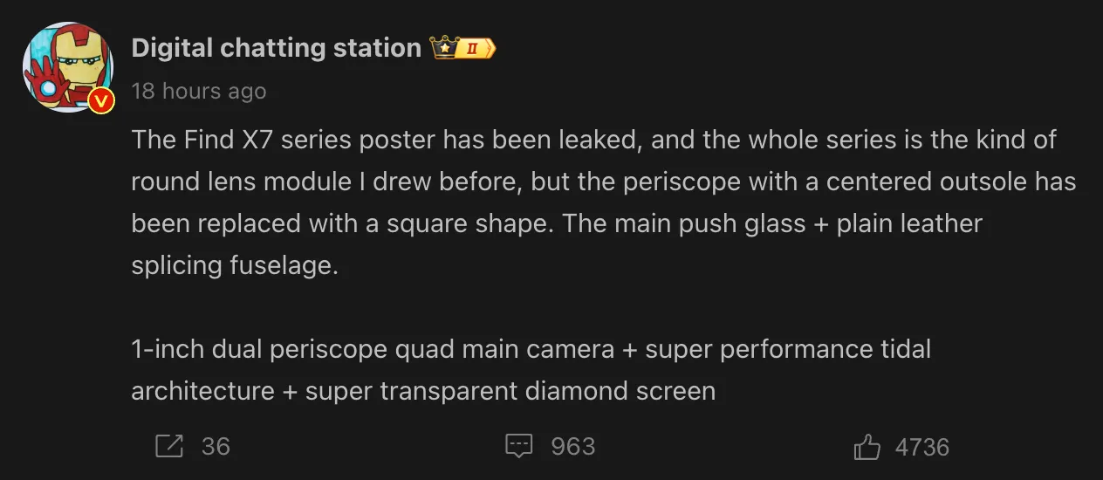Open comments via speech bubble icon
The height and width of the screenshot is (480, 1103).
[x=519, y=447]
